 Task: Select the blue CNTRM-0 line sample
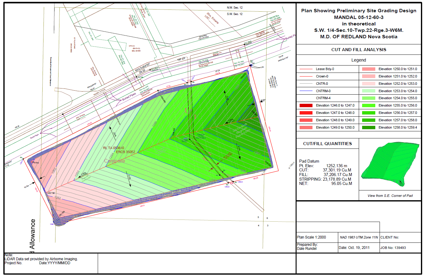point(306,91)
